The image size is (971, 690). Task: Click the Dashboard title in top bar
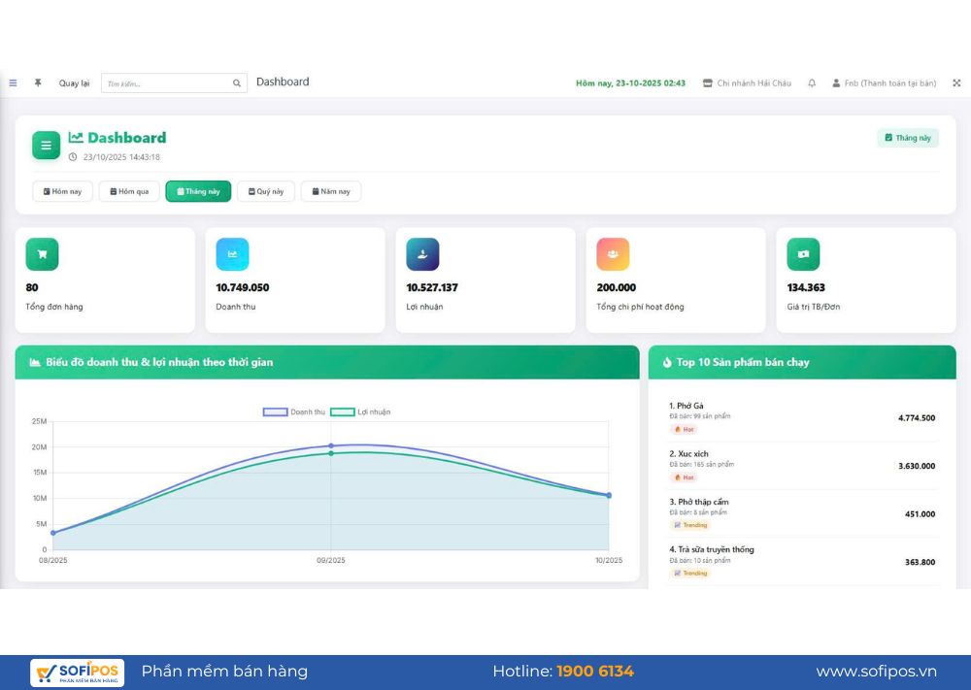(x=283, y=82)
